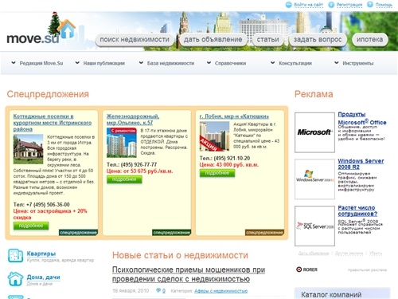The image size is (398, 299).
Task: Open article Психологические приемы мошенников
Action: pos(189,274)
